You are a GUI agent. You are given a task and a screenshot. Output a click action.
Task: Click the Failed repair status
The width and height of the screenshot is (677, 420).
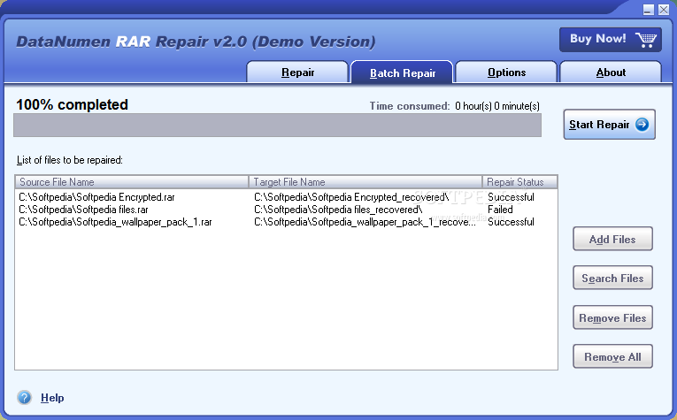[x=500, y=210]
